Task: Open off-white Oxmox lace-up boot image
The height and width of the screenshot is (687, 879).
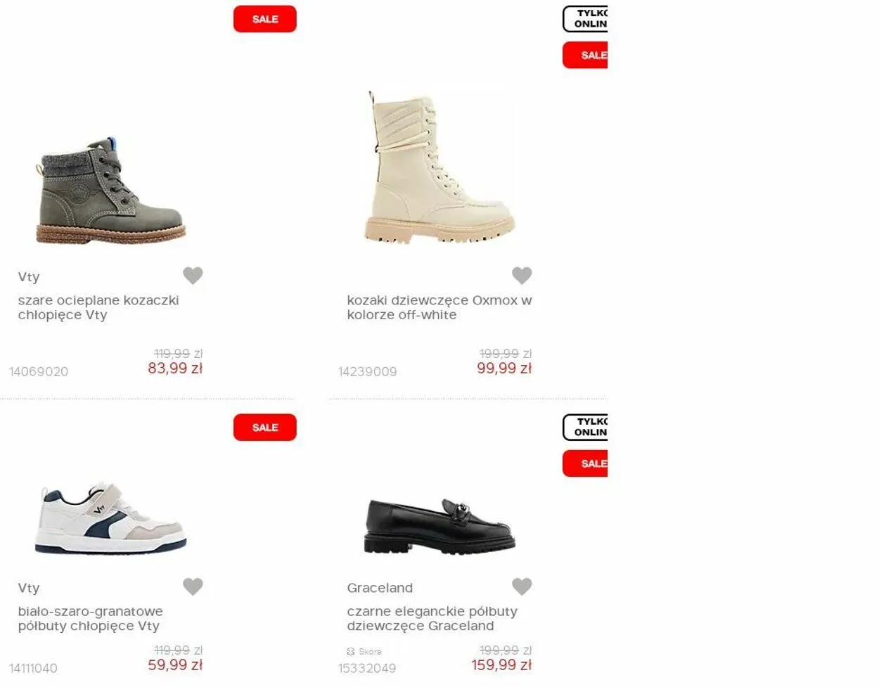Action: click(x=440, y=167)
